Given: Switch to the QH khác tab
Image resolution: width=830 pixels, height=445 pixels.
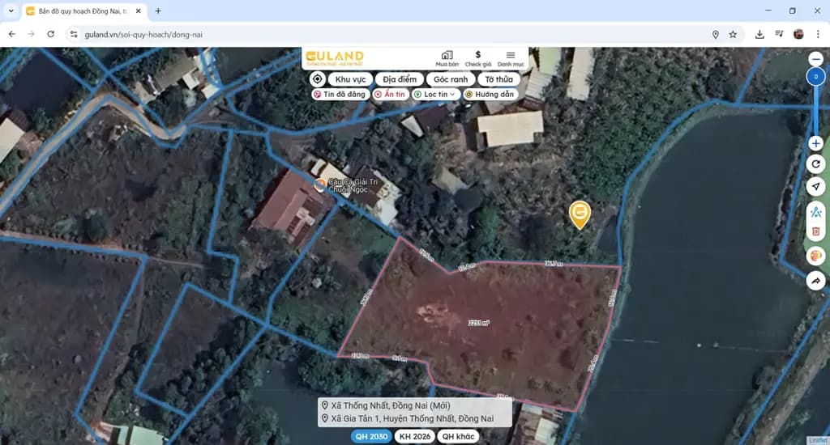Looking at the screenshot, I should [x=458, y=437].
